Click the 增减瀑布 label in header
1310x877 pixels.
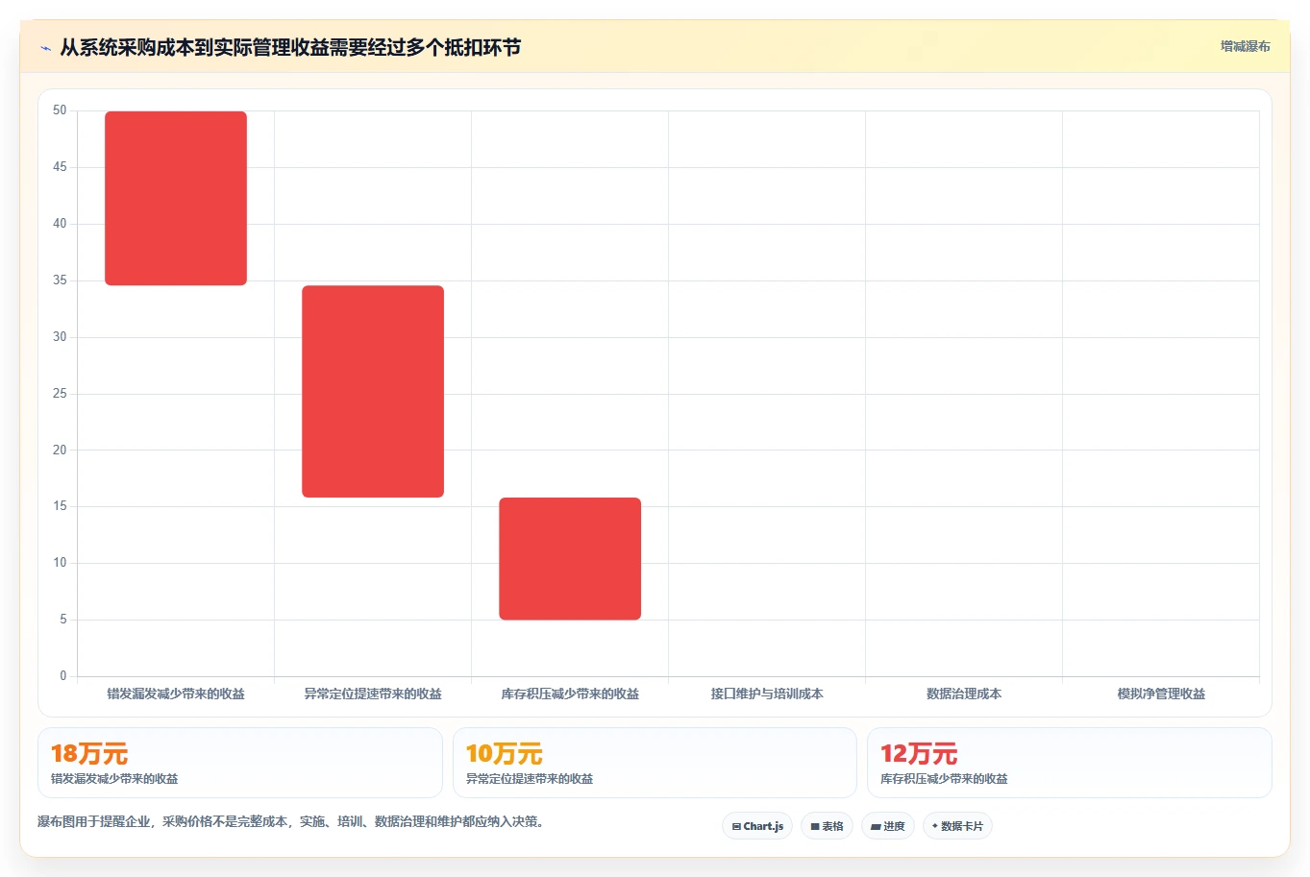click(1245, 46)
